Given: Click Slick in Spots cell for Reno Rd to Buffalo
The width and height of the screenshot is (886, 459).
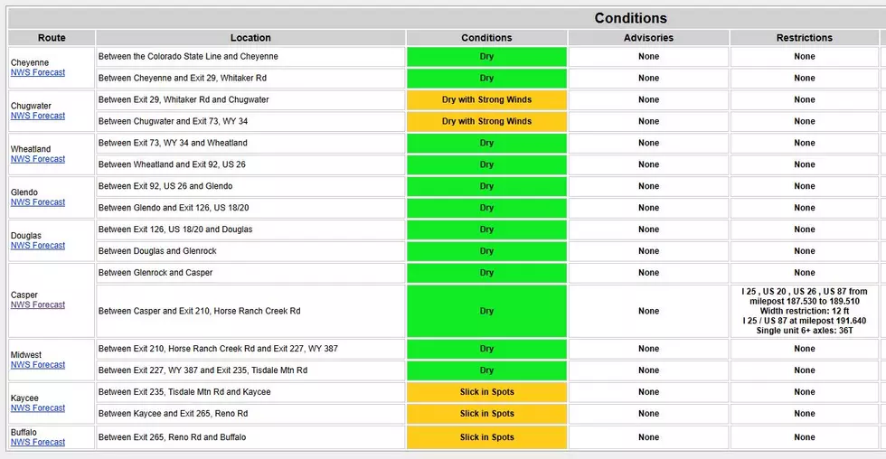Looking at the screenshot, I should [486, 437].
